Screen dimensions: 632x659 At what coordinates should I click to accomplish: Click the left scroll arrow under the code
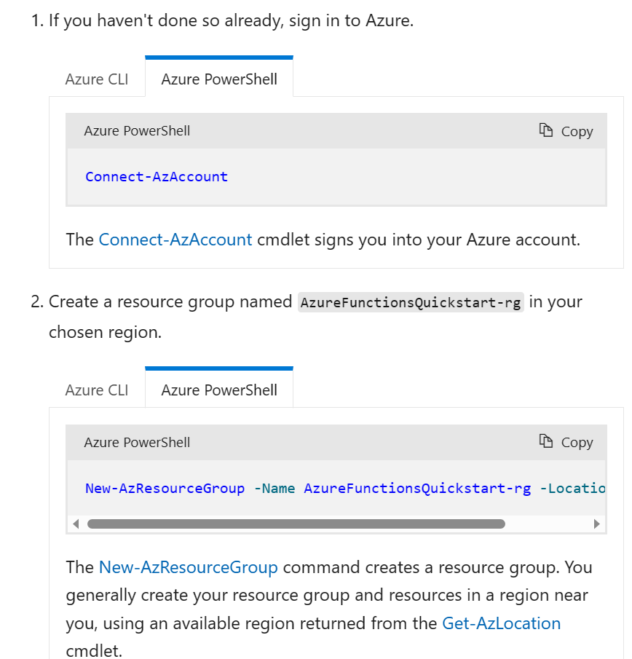click(76, 524)
